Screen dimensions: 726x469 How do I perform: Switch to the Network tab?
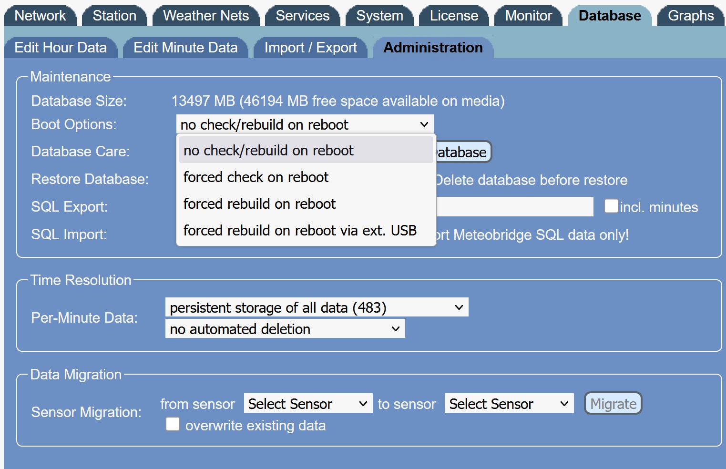click(40, 15)
